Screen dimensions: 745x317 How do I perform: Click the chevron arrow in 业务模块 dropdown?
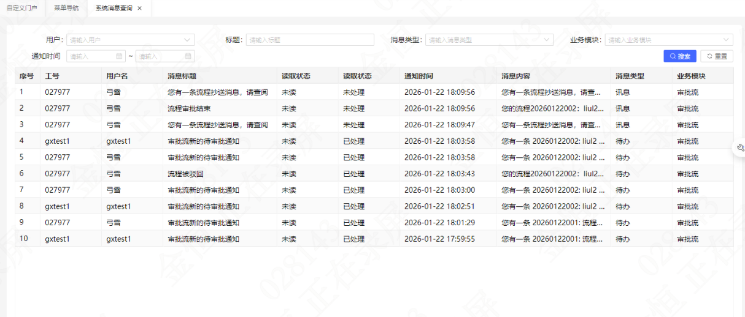click(x=725, y=40)
